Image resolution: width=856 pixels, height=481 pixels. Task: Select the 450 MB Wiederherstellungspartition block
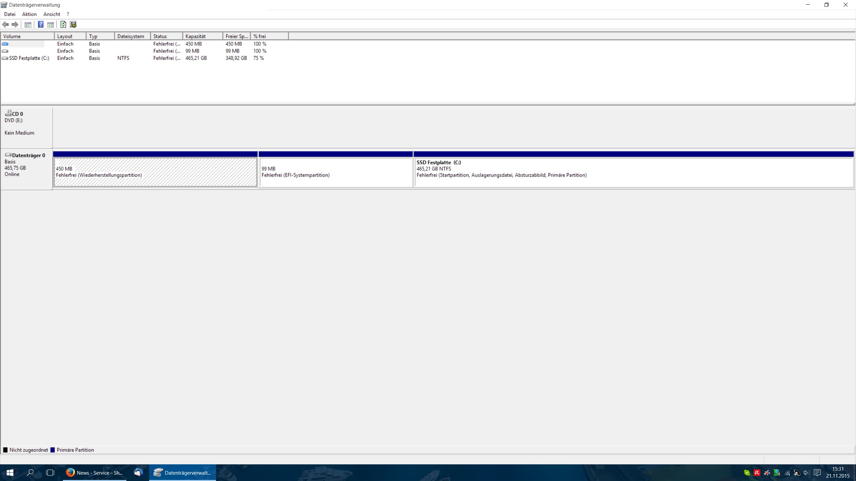(x=155, y=172)
